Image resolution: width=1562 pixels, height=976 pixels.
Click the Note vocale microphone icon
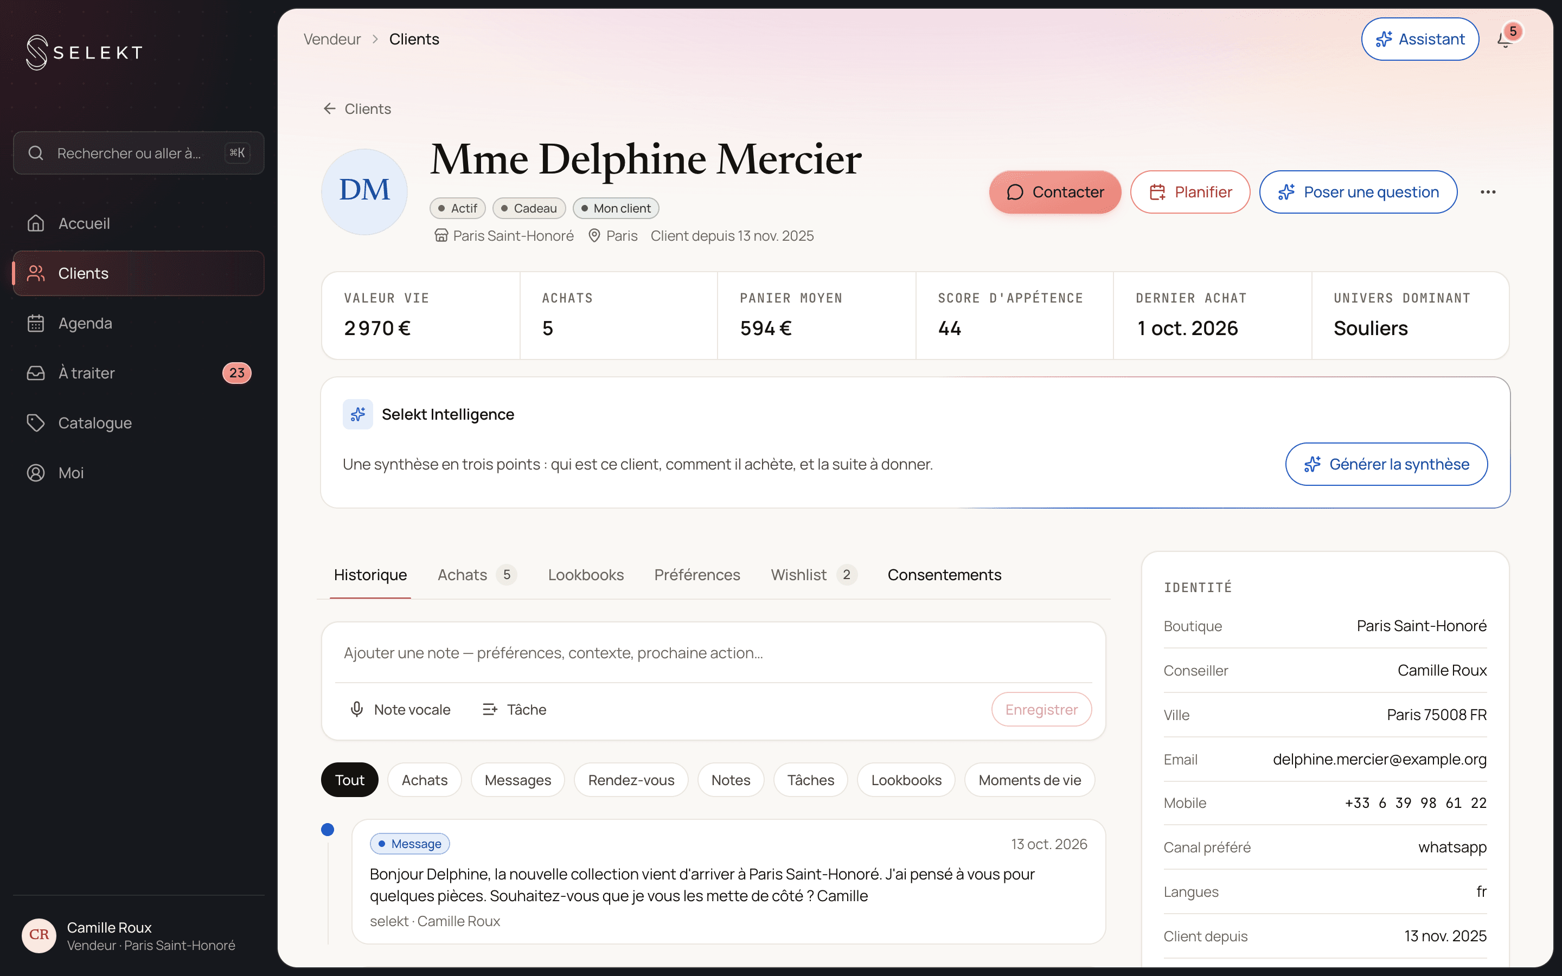[x=356, y=709]
